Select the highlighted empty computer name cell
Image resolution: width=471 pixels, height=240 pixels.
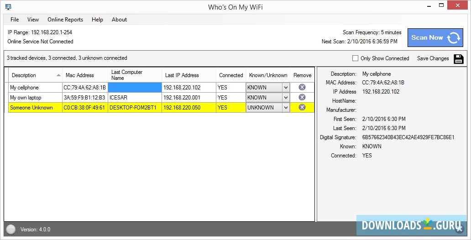click(135, 88)
